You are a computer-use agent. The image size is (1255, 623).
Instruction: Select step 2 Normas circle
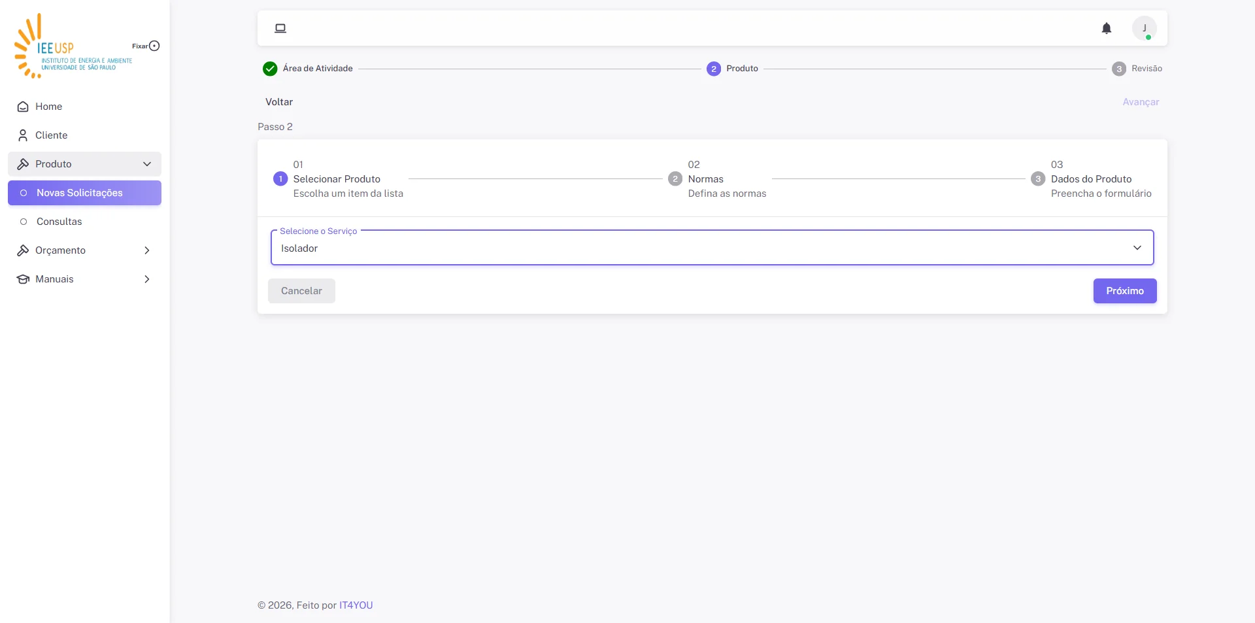pyautogui.click(x=675, y=178)
